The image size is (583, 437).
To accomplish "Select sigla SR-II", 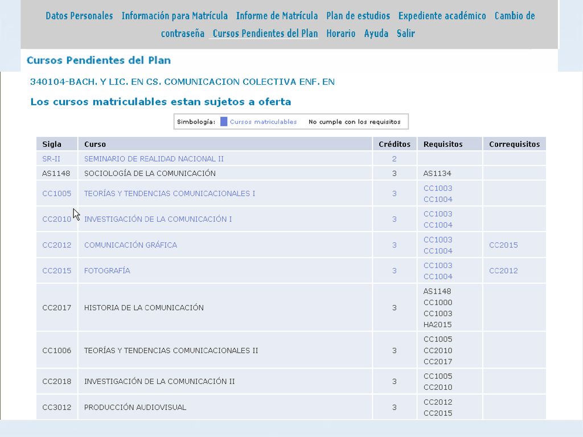I will 51,159.
